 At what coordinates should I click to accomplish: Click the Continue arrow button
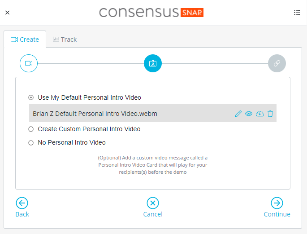click(277, 203)
